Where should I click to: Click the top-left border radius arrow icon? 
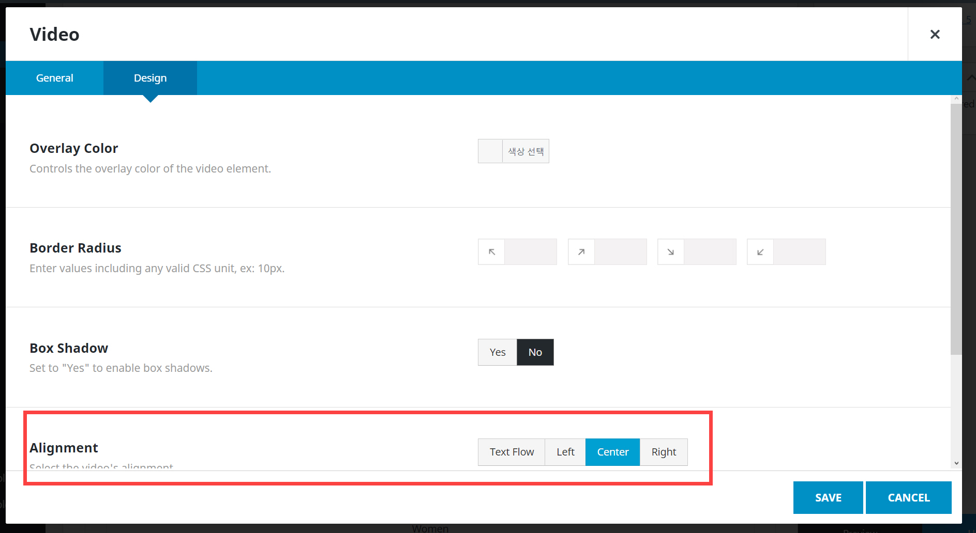coord(492,252)
